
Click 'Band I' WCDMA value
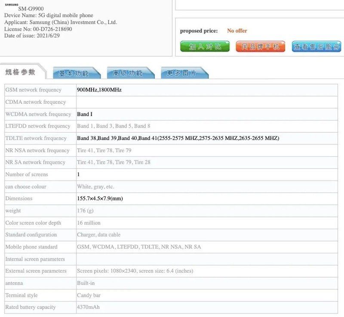point(85,114)
